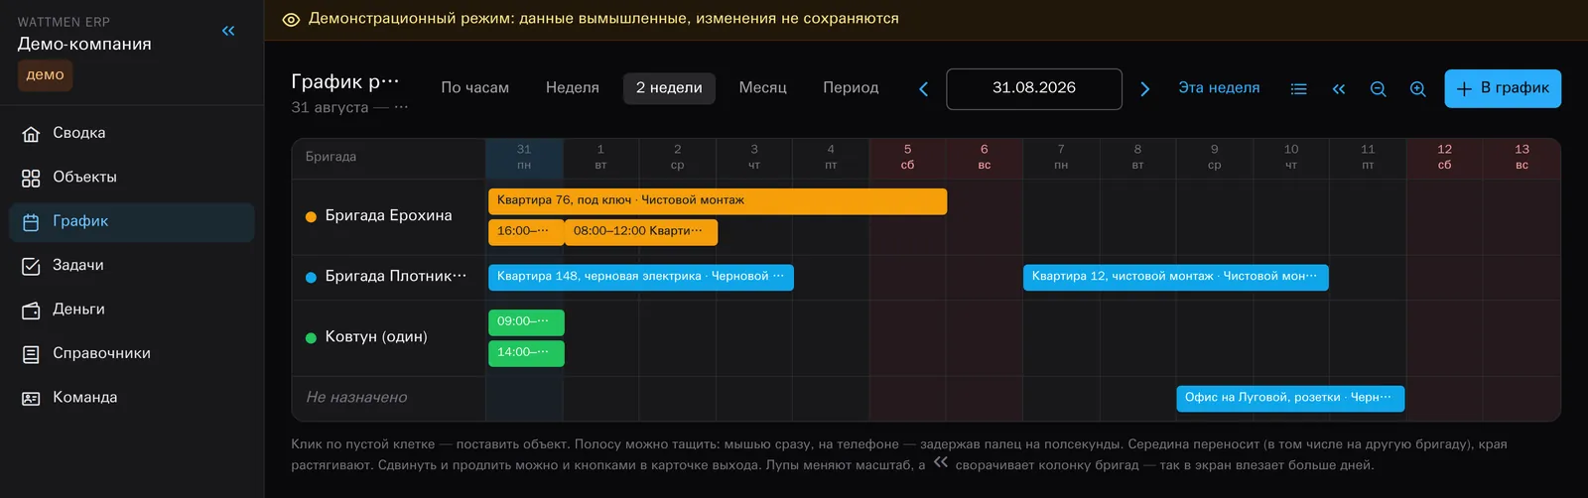1588x498 pixels.
Task: Select the Ковтун (один) row label
Action: pyautogui.click(x=376, y=337)
